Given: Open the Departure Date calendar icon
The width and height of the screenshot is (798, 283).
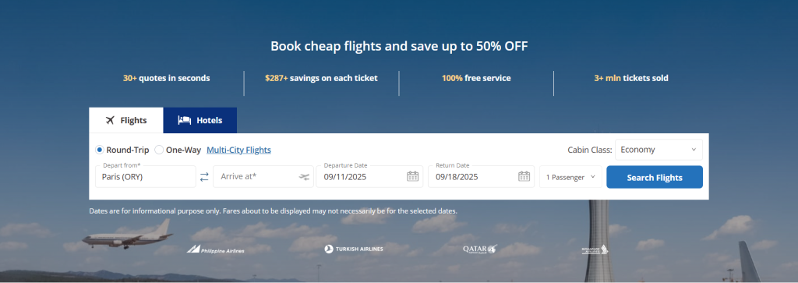Looking at the screenshot, I should click(x=413, y=177).
